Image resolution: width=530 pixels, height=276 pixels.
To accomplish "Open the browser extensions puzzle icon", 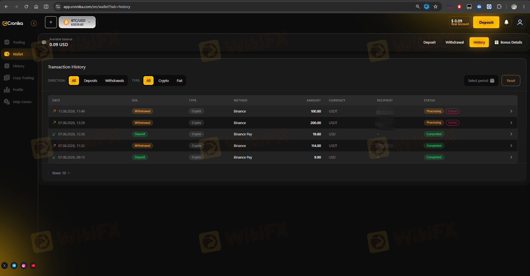I will (x=499, y=7).
